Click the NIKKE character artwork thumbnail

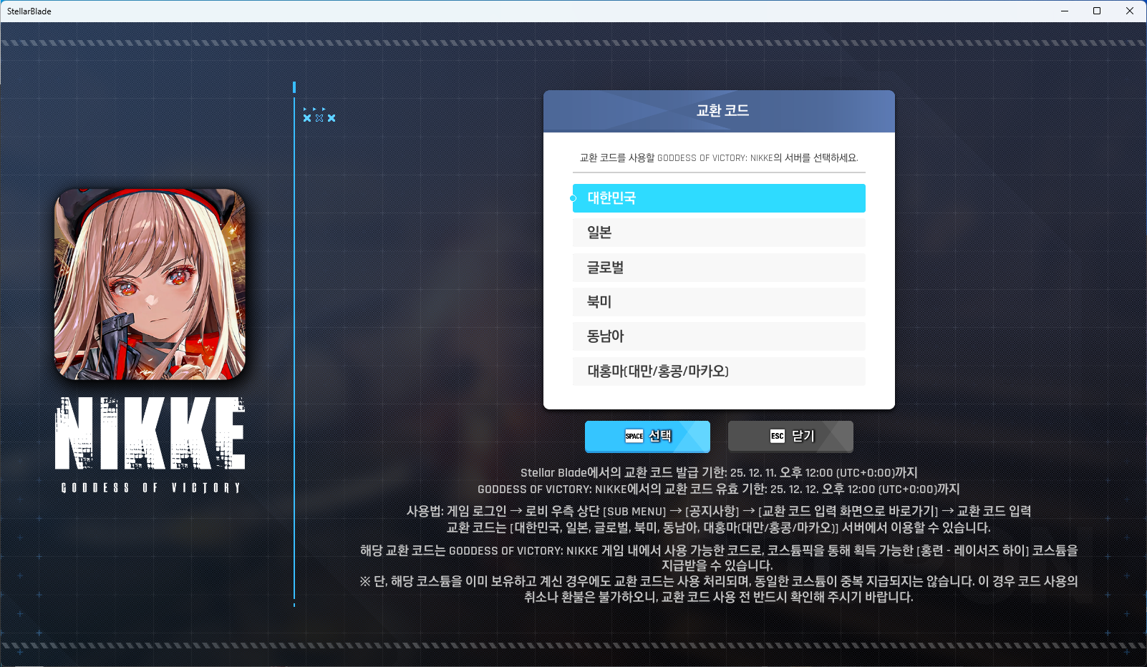[x=150, y=284]
